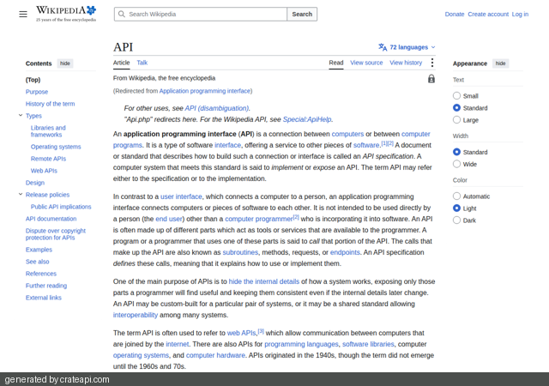Open the computer hardware link
549x386 pixels.
pos(215,355)
